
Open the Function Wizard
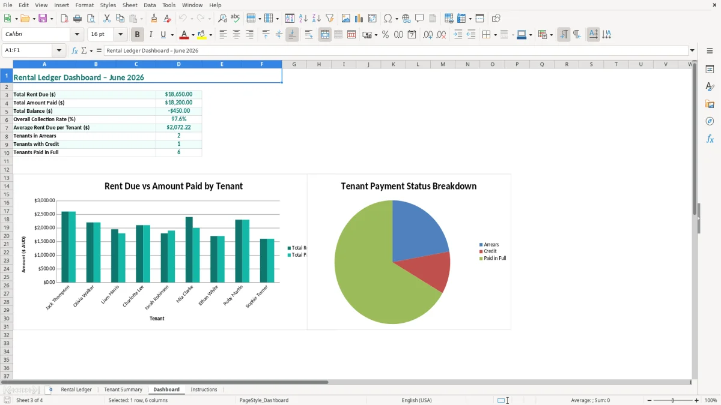coord(75,50)
